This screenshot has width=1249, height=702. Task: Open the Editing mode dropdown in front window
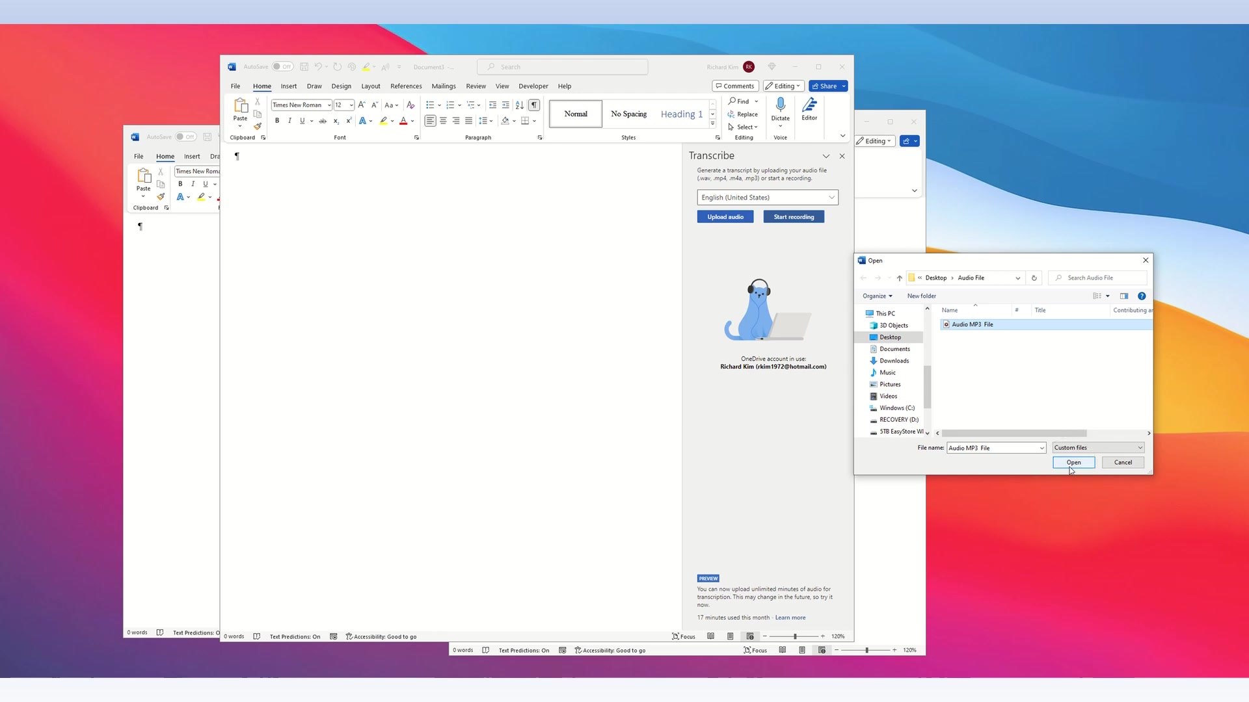[x=783, y=86]
